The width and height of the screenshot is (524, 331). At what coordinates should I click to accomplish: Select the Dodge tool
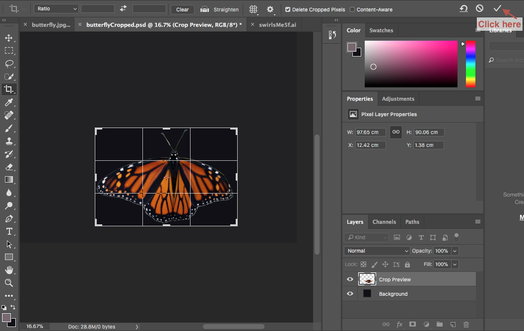tap(9, 205)
